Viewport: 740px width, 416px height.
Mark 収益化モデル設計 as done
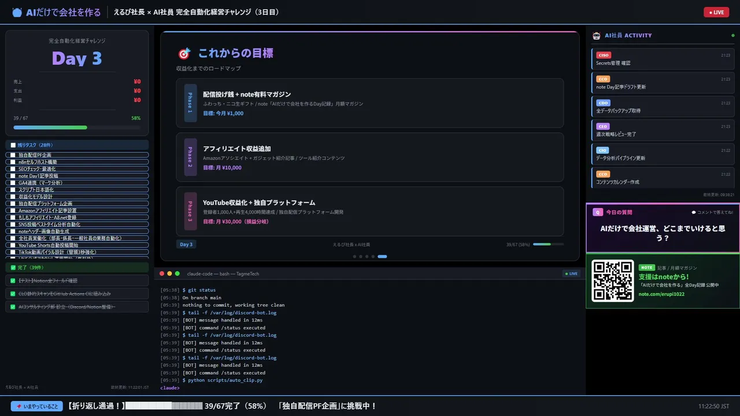tap(13, 196)
